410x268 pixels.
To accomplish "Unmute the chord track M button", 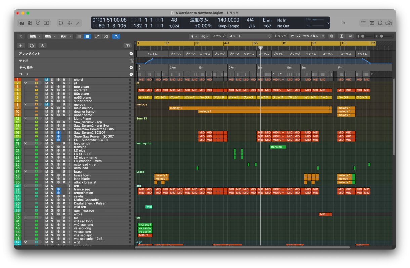I will [x=47, y=80].
